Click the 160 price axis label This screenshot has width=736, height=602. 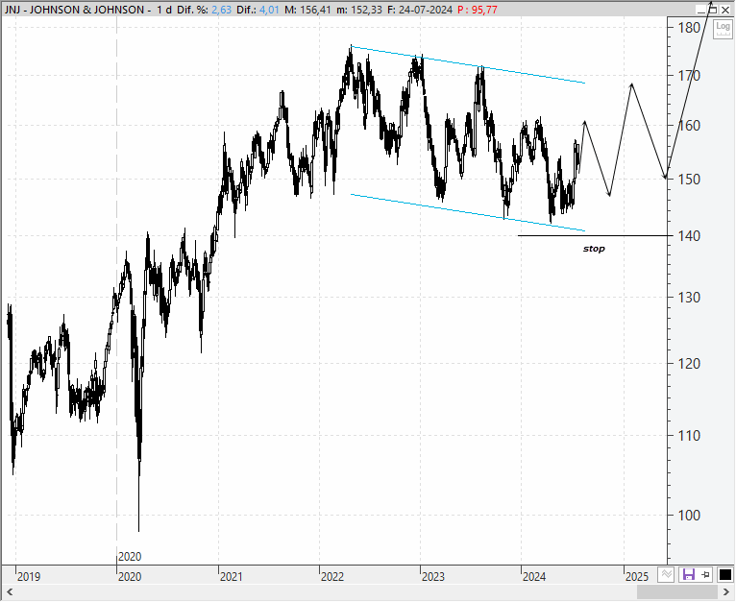pyautogui.click(x=689, y=126)
